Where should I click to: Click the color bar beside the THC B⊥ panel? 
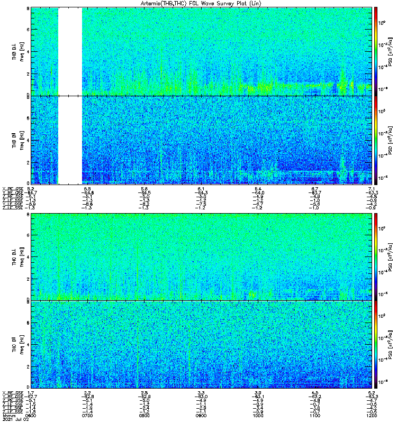click(376, 256)
